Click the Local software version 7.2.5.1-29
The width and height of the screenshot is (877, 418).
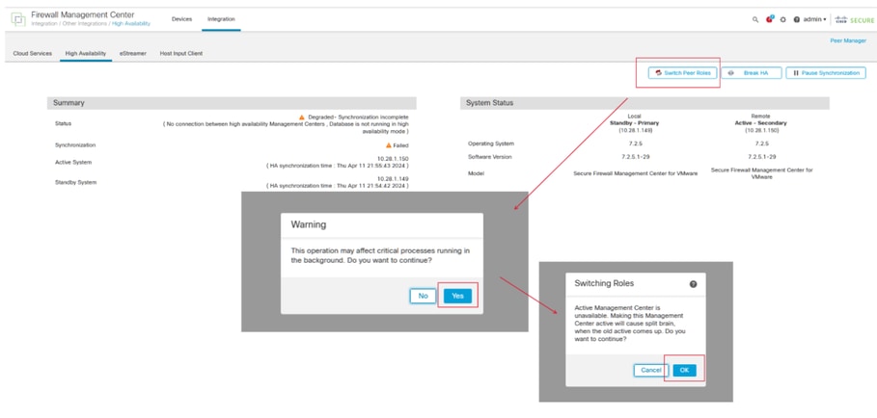click(636, 157)
